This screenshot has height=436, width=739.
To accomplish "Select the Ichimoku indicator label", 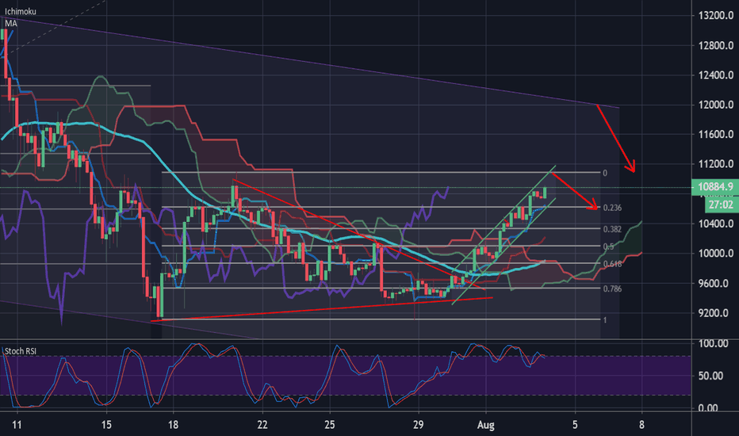I will tap(21, 11).
